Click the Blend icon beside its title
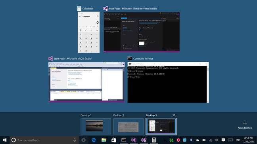Image resolution: width=257 pixels, height=144 pixels. pos(105,8)
